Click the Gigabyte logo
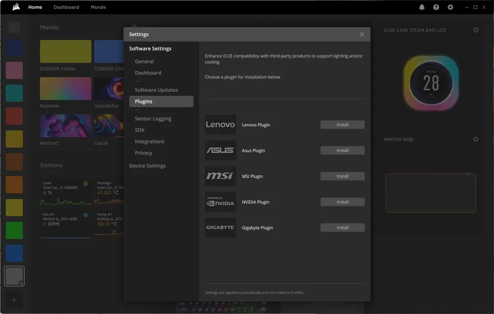This screenshot has height=314, width=494. pos(220,227)
